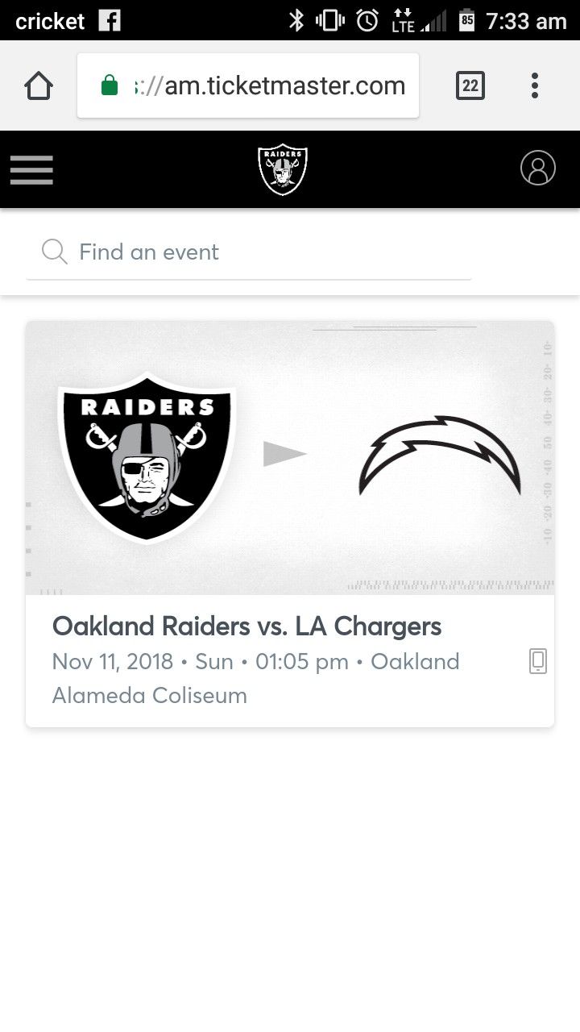Tap the gray arrow between team logos

click(284, 455)
